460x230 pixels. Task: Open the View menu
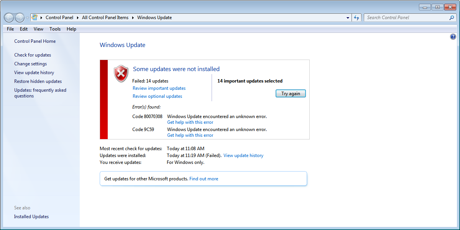click(x=38, y=29)
